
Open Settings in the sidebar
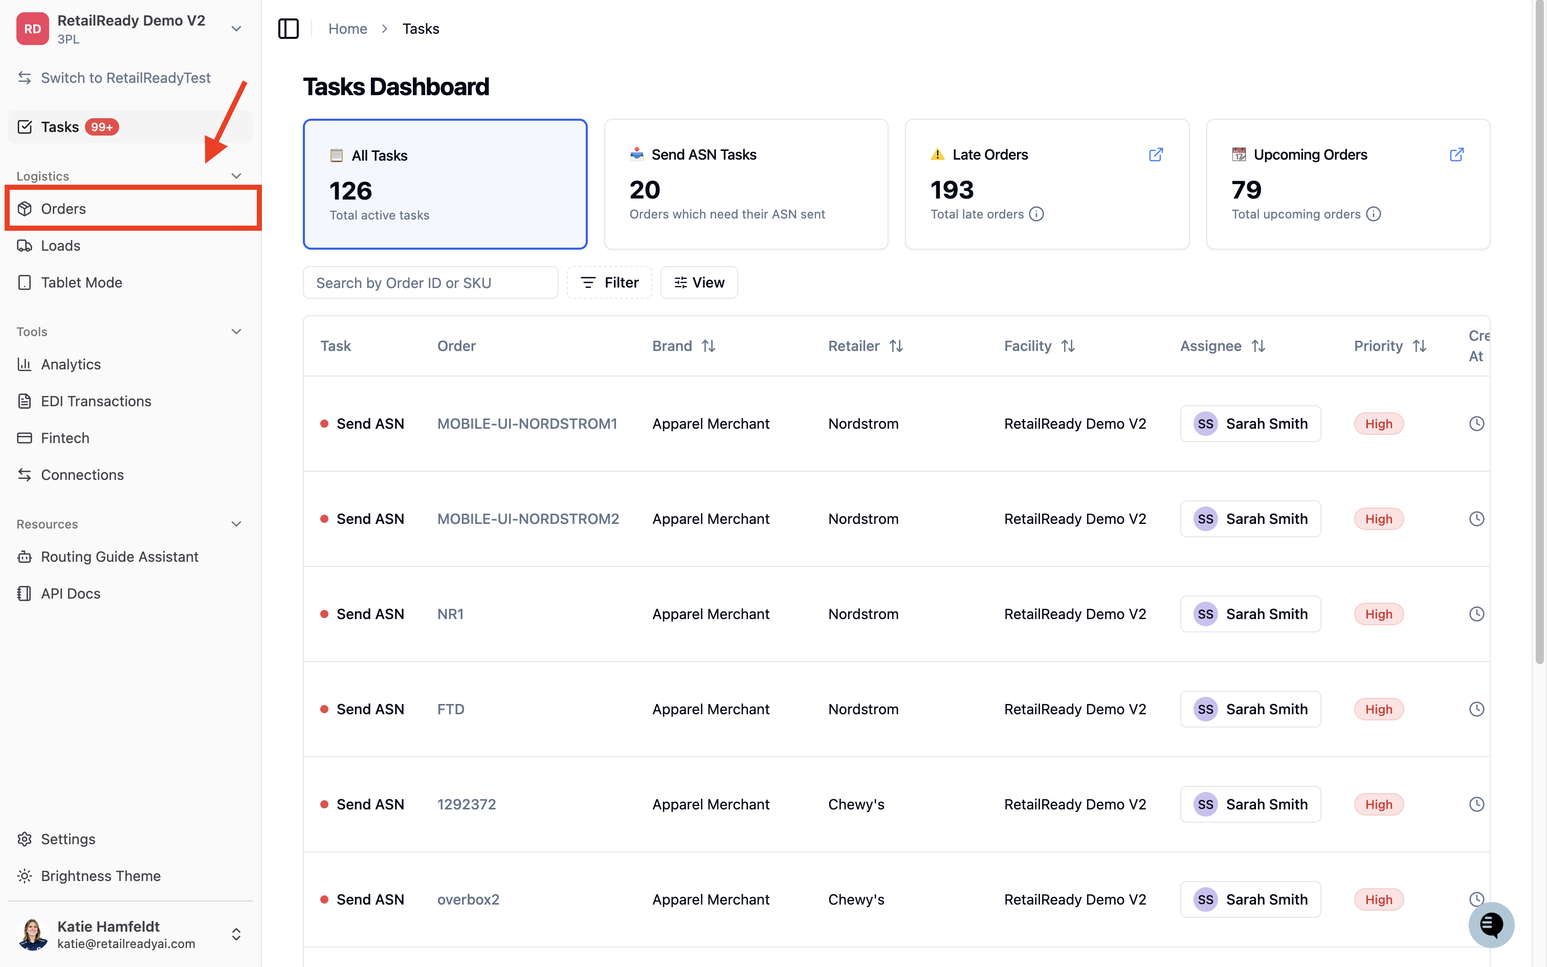tap(130, 839)
